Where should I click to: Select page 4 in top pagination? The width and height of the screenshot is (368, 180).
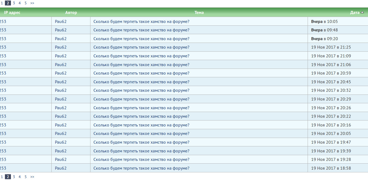[20, 3]
